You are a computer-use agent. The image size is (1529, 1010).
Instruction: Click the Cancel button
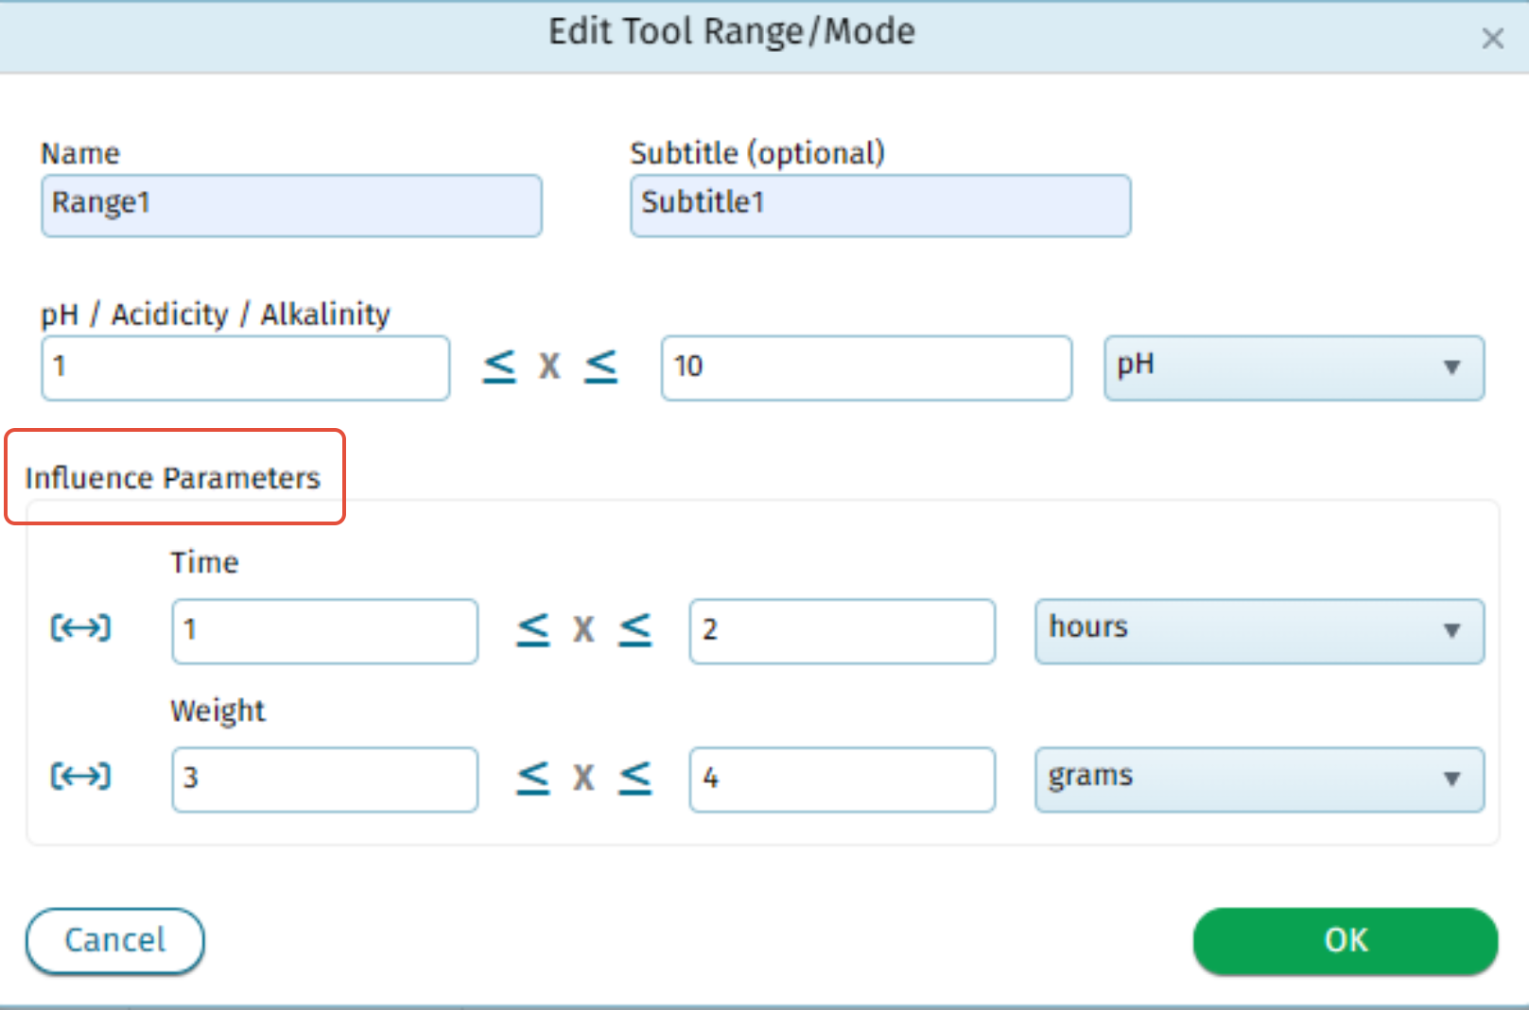click(114, 941)
